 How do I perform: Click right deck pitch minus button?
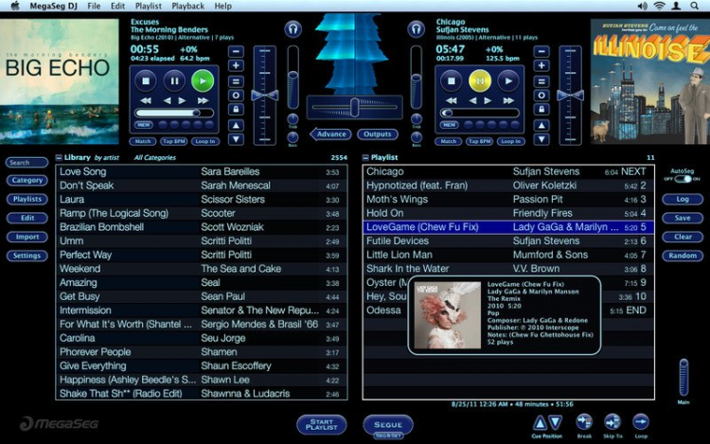click(541, 52)
